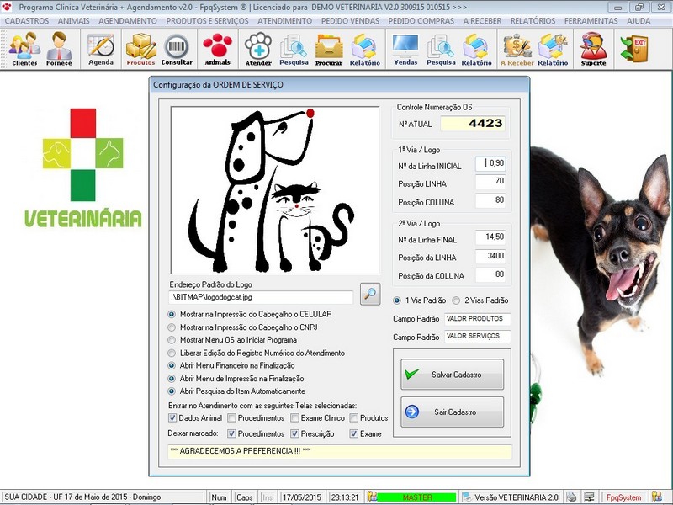Click Campo Padrão VALOR PRODUTOS field
The image size is (673, 505).
coord(477,319)
